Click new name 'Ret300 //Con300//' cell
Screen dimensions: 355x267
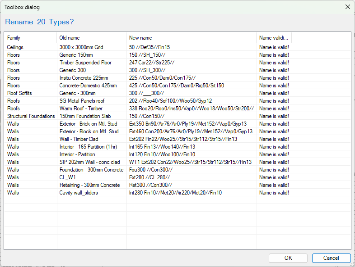[x=151, y=185]
